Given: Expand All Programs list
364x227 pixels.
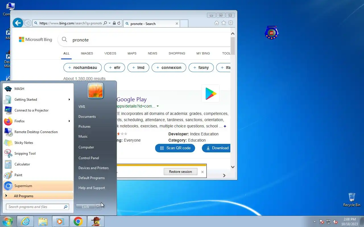Looking at the screenshot, I should [x=38, y=196].
